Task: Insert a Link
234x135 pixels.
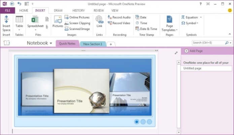Action: (x=99, y=22)
